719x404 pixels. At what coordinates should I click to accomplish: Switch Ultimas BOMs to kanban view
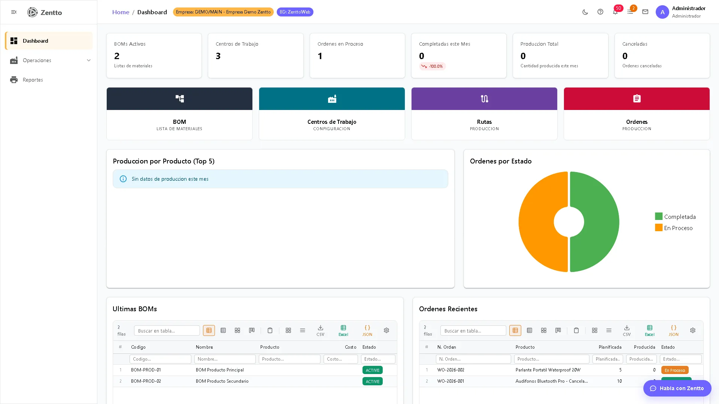(252, 330)
